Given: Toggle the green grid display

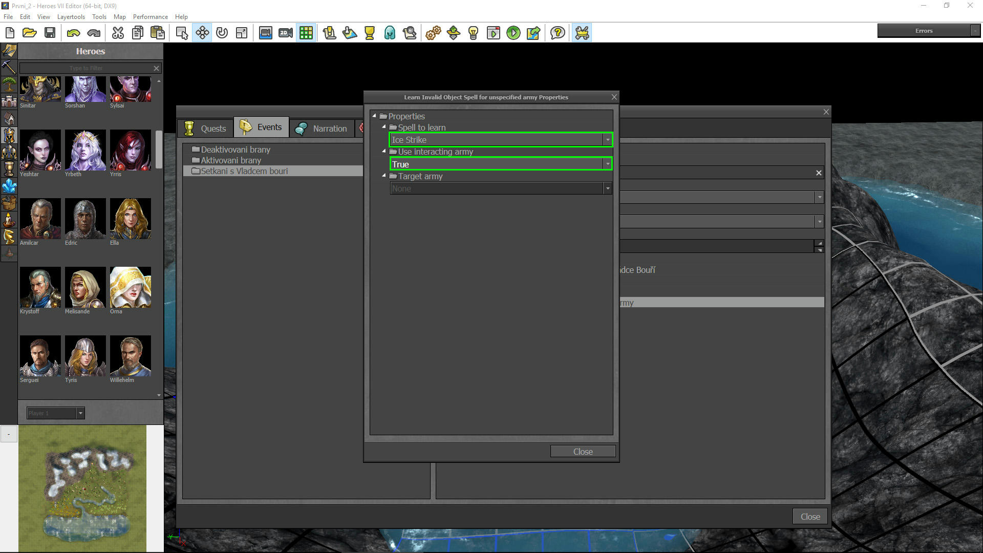Looking at the screenshot, I should point(306,33).
